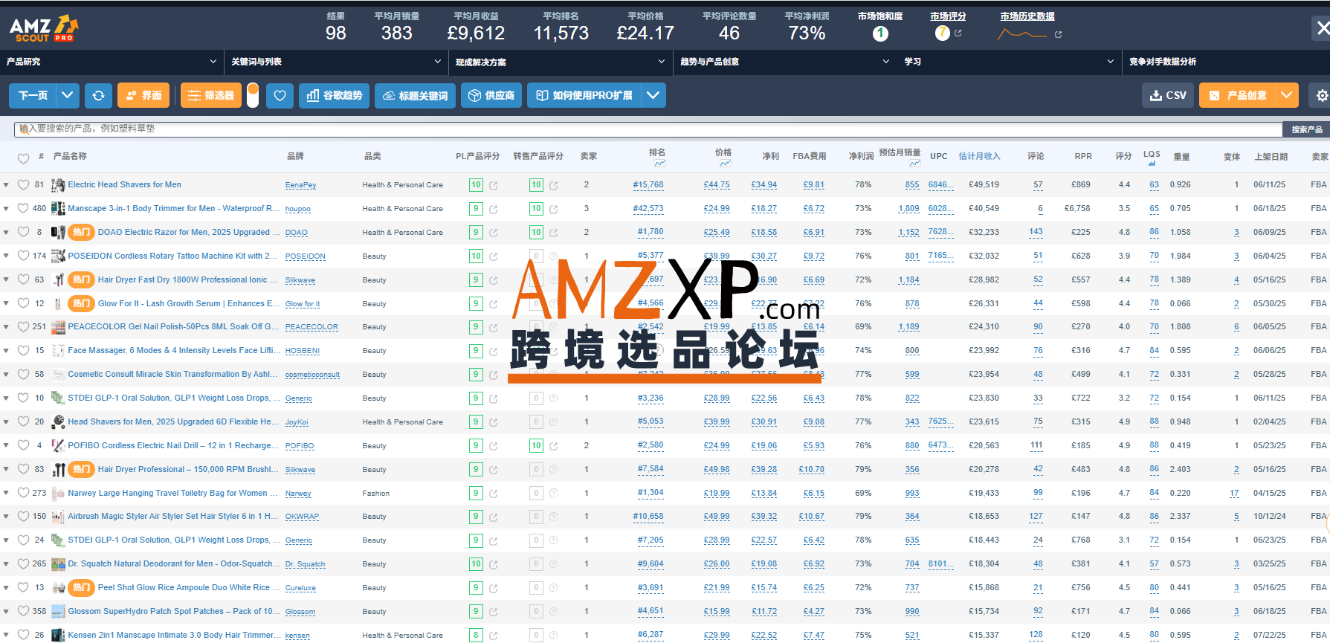Open market history data external link icon

(x=1058, y=34)
